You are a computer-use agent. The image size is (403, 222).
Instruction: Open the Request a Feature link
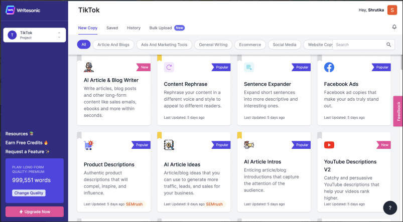(28, 152)
